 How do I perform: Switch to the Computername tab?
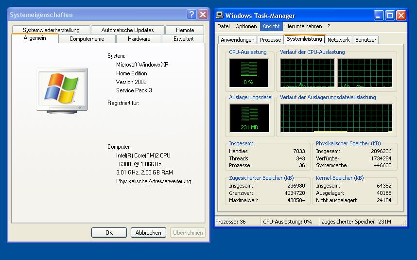tap(87, 39)
